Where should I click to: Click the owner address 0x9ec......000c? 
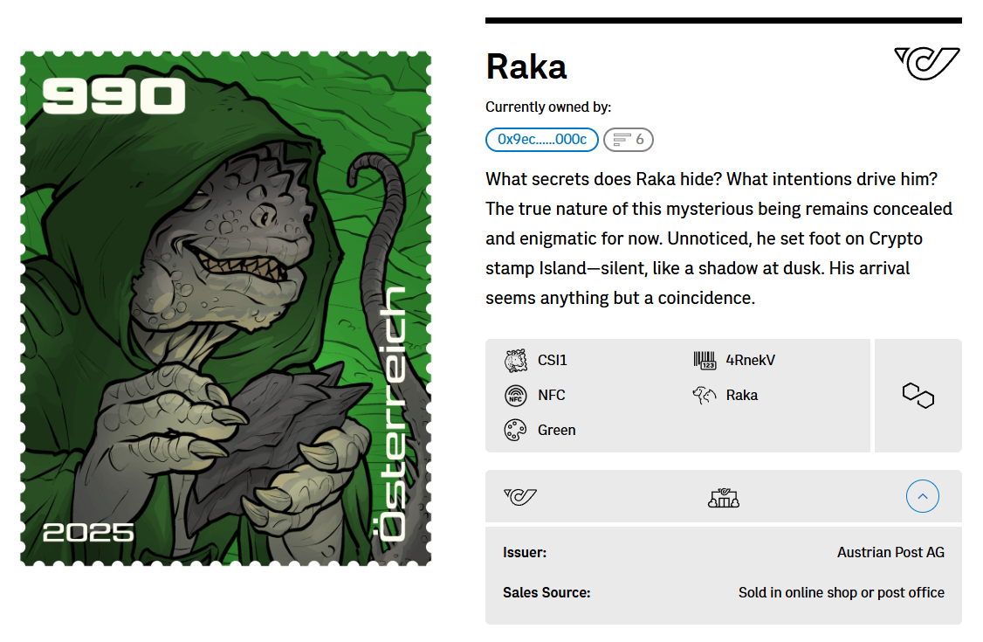541,140
